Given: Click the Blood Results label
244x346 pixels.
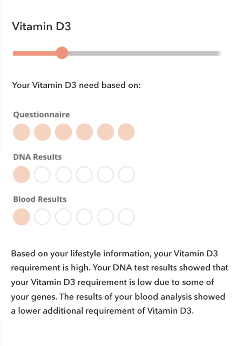Looking at the screenshot, I should coord(40,199).
